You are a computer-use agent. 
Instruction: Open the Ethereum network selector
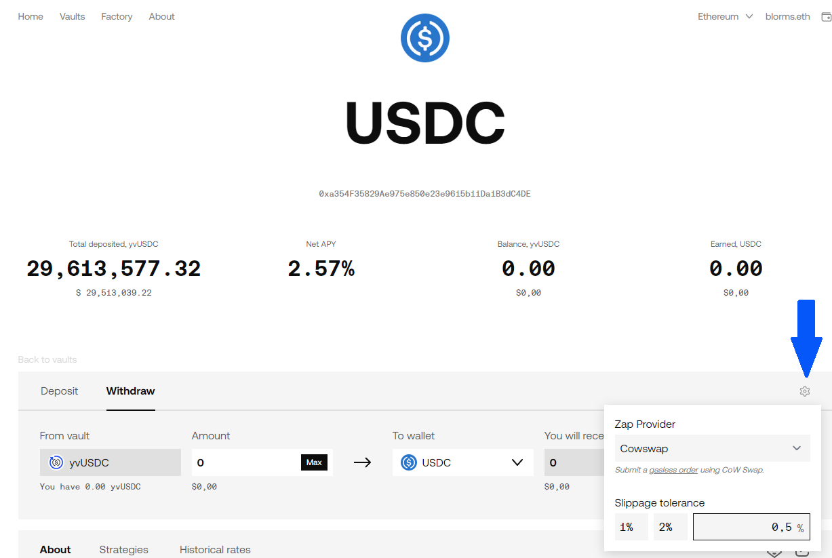[725, 17]
